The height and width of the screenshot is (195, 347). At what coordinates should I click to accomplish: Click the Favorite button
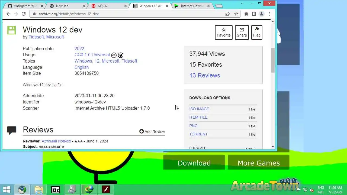(x=224, y=32)
